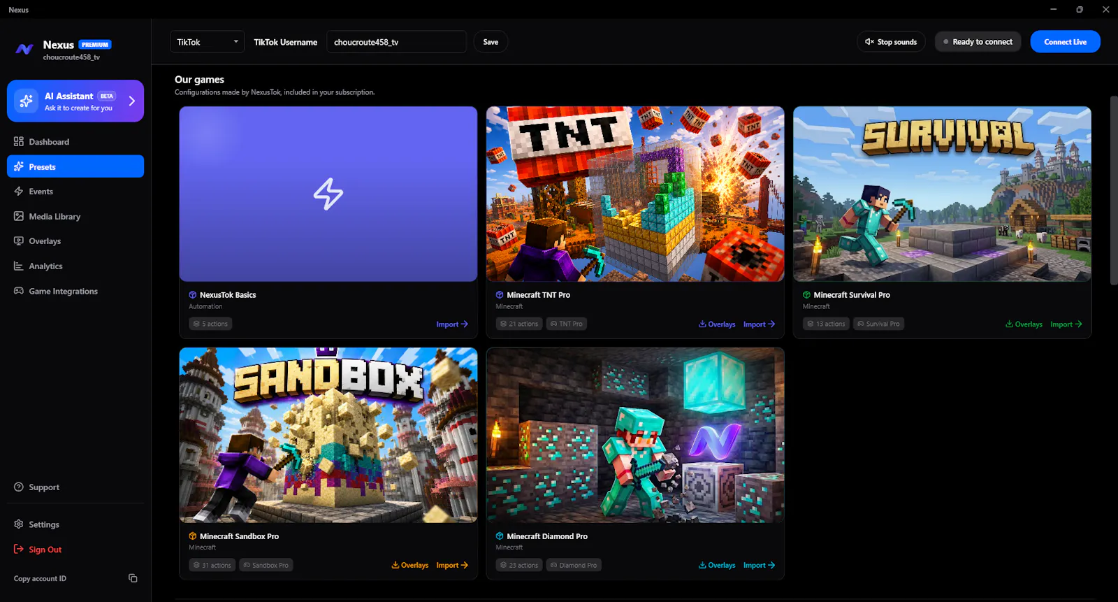Image resolution: width=1118 pixels, height=602 pixels.
Task: Click the cube icon beside Minecraft Survival Pro
Action: 806,295
